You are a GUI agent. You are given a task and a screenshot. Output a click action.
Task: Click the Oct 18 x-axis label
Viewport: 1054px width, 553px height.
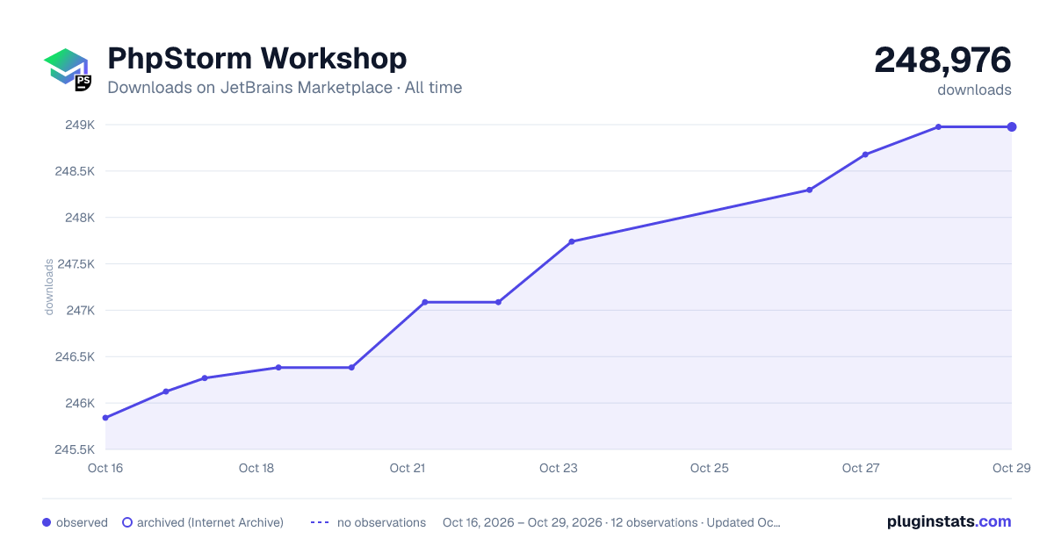(x=256, y=468)
